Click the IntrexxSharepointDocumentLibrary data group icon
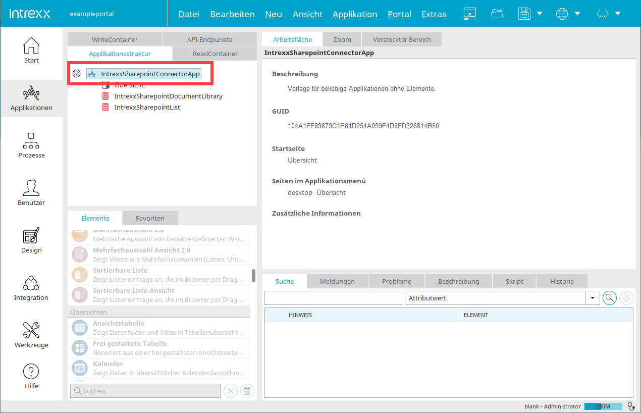The height and width of the screenshot is (413, 641). click(x=105, y=96)
